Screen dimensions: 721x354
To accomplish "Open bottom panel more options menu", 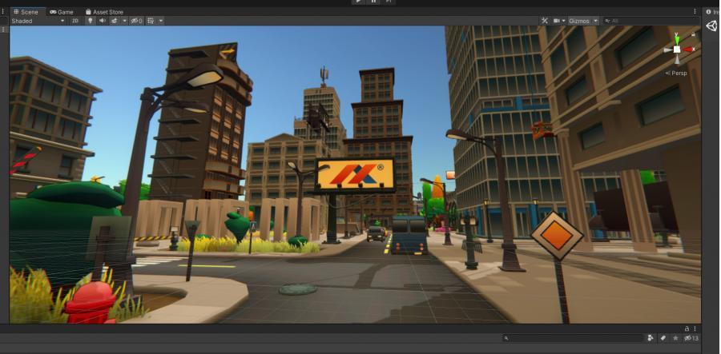I will (695, 328).
